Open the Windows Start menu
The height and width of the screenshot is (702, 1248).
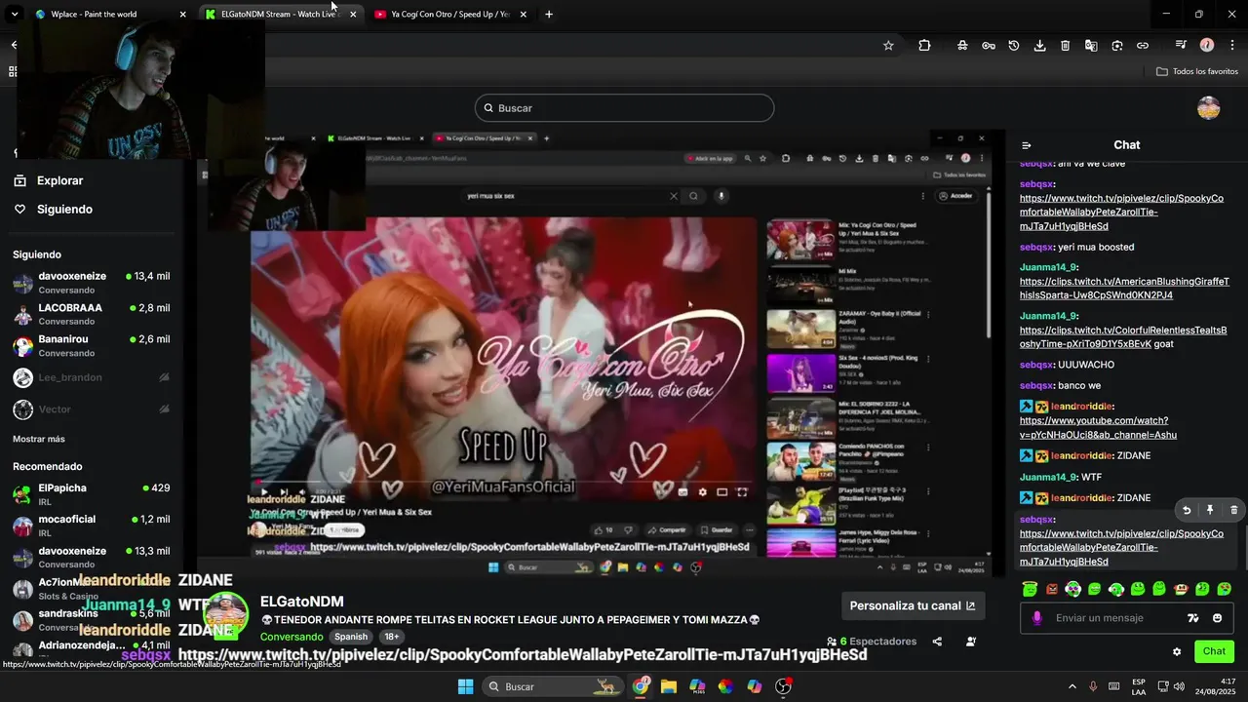pos(465,686)
